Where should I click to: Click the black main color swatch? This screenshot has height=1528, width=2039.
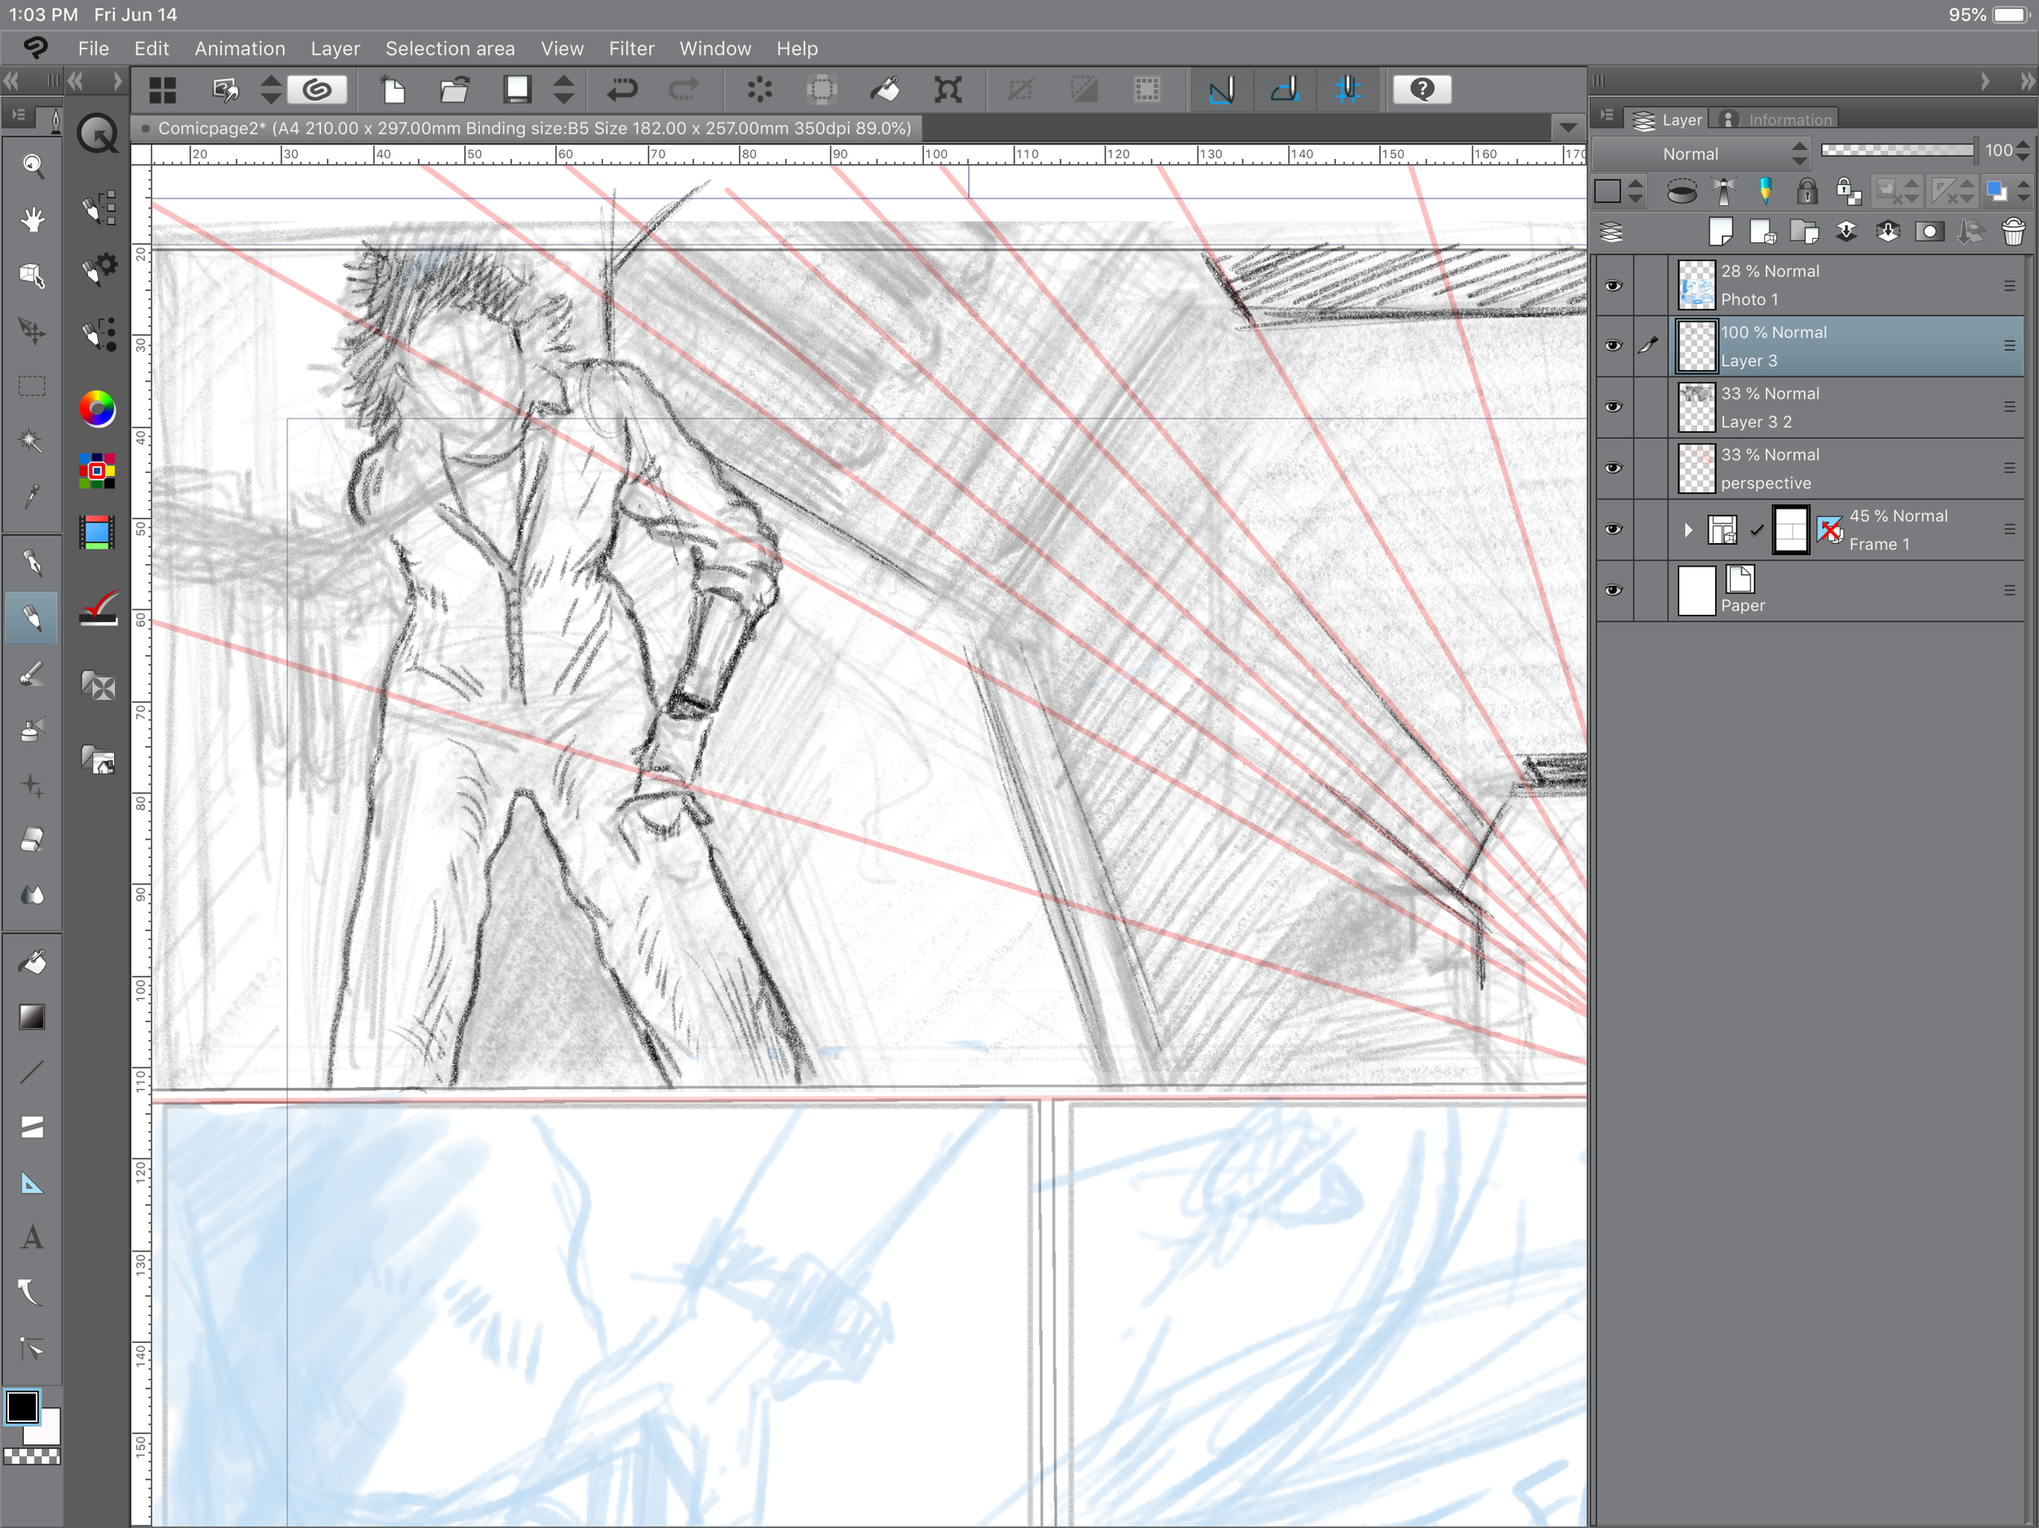pos(22,1407)
